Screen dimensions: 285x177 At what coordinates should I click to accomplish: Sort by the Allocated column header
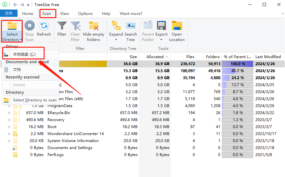click(155, 57)
